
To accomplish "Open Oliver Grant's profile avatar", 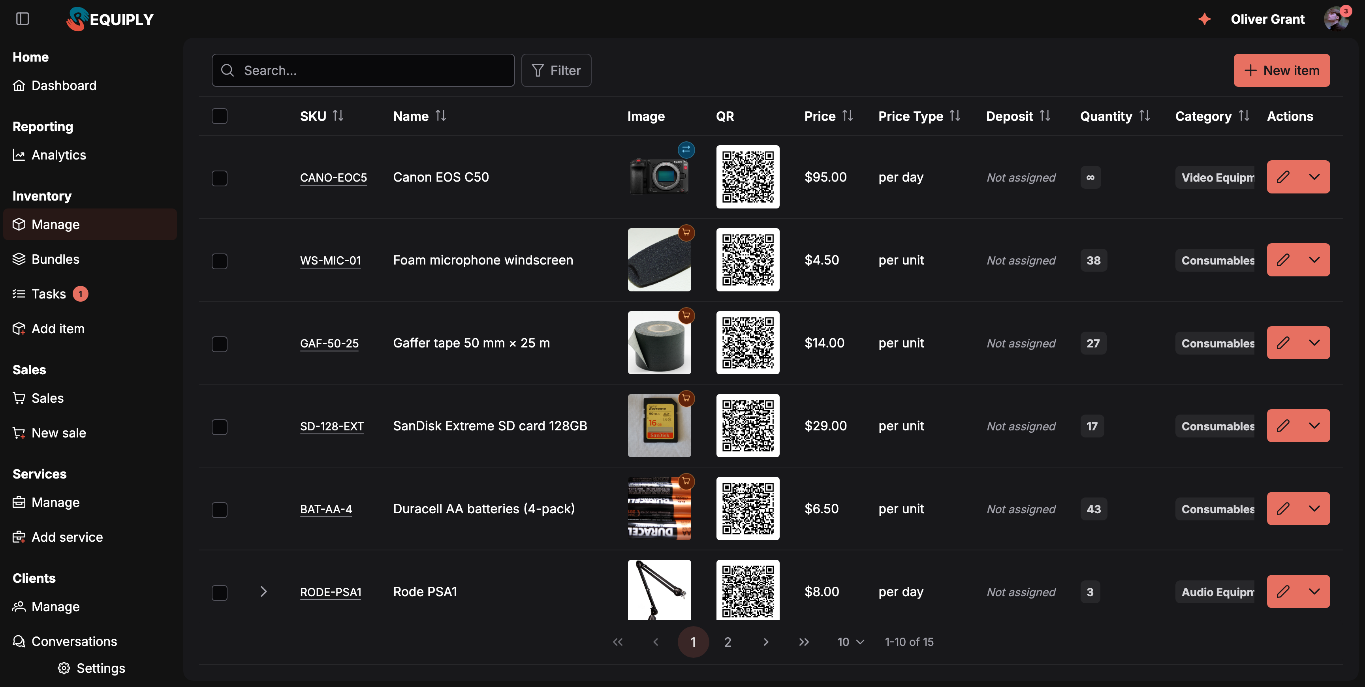I will coord(1336,19).
